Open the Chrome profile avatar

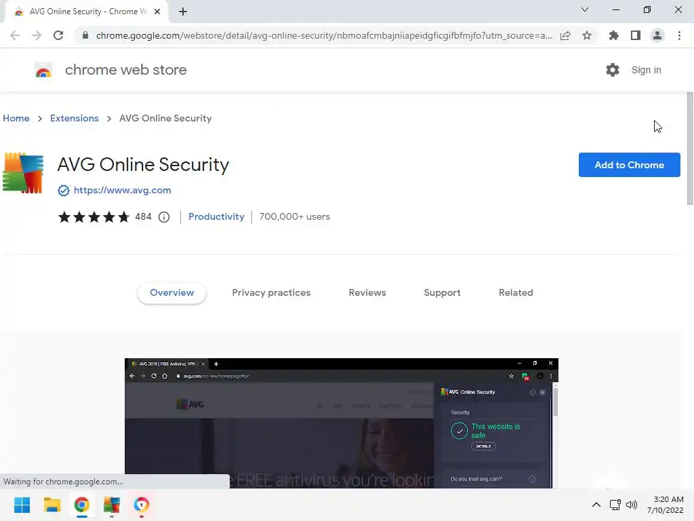click(x=657, y=35)
